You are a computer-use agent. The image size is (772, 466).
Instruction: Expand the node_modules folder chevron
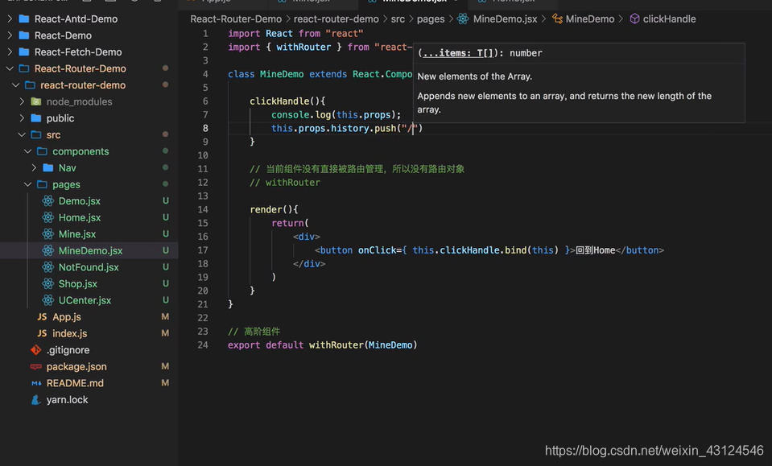click(22, 101)
